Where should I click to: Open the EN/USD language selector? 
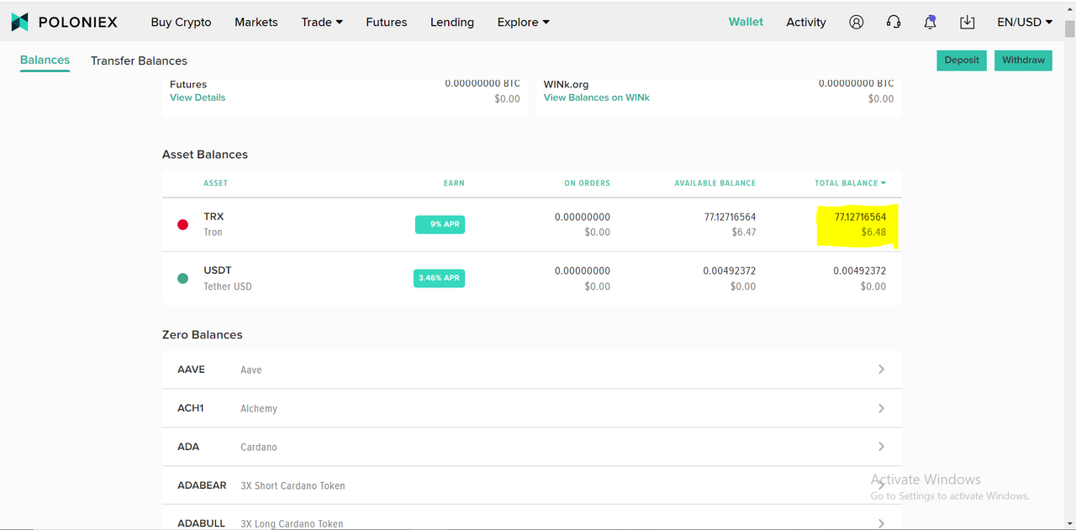[1025, 22]
